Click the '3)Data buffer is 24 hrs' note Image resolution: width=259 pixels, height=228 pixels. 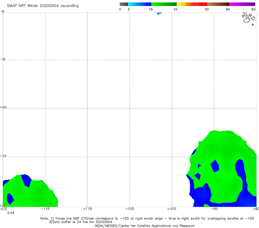tap(80, 222)
